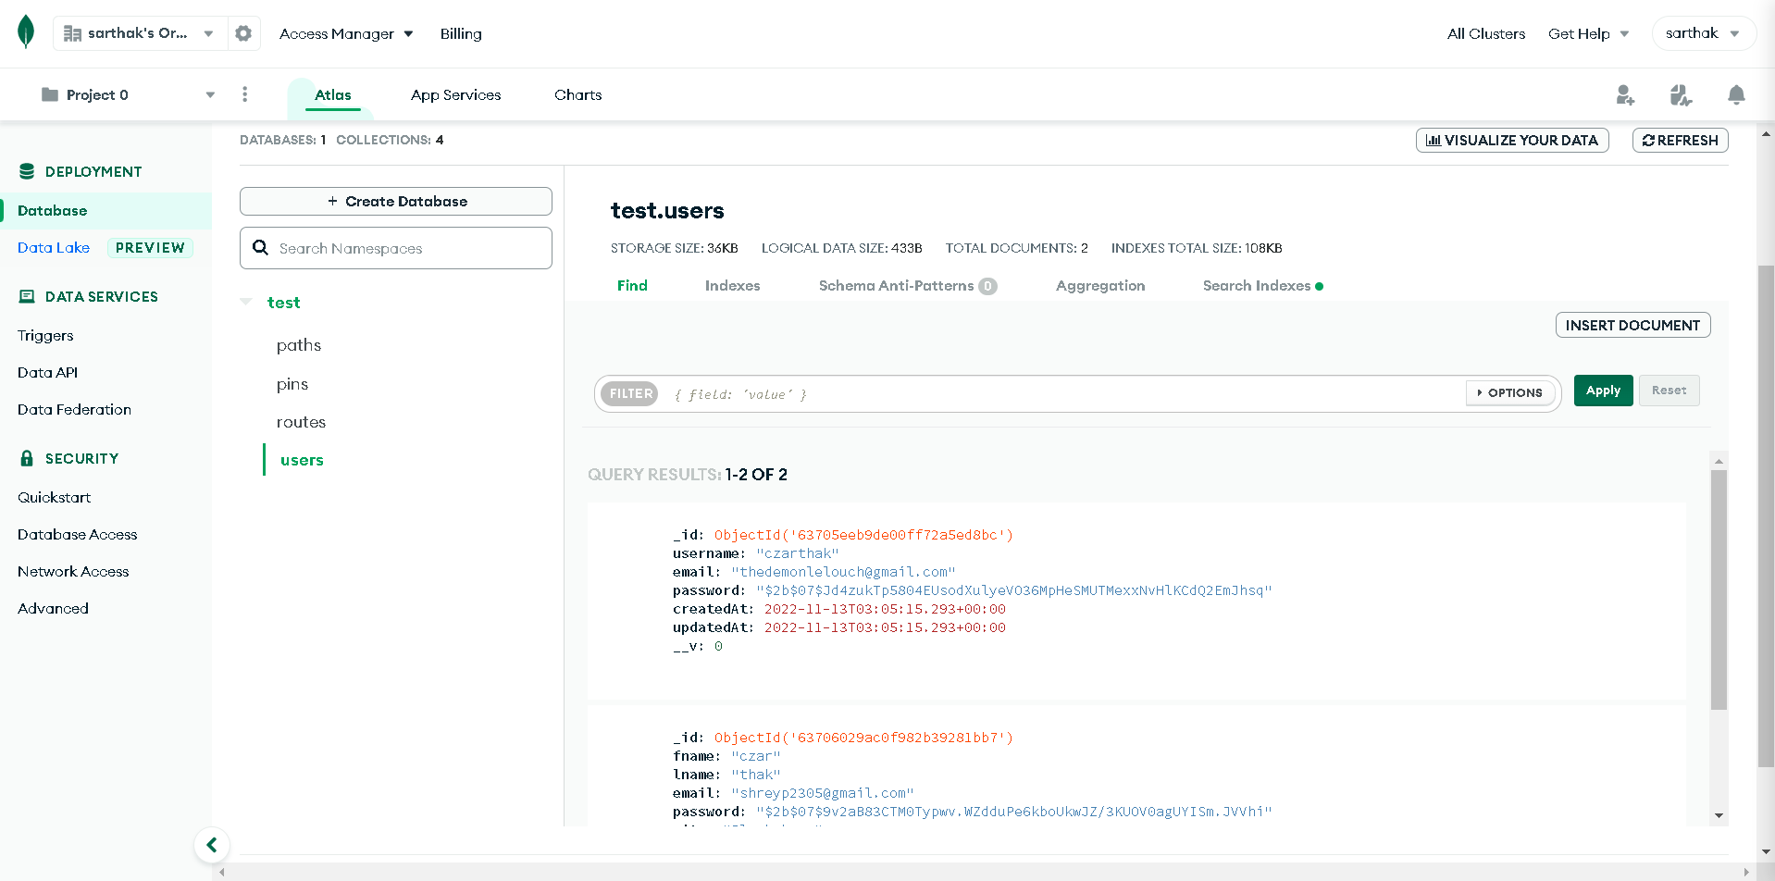This screenshot has height=881, width=1775.
Task: Click the Search Namespaces field
Action: tap(396, 248)
